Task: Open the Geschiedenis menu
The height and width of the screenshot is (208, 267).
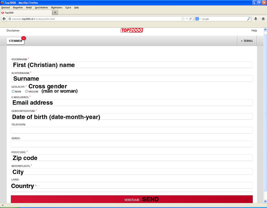Action: coord(41,7)
